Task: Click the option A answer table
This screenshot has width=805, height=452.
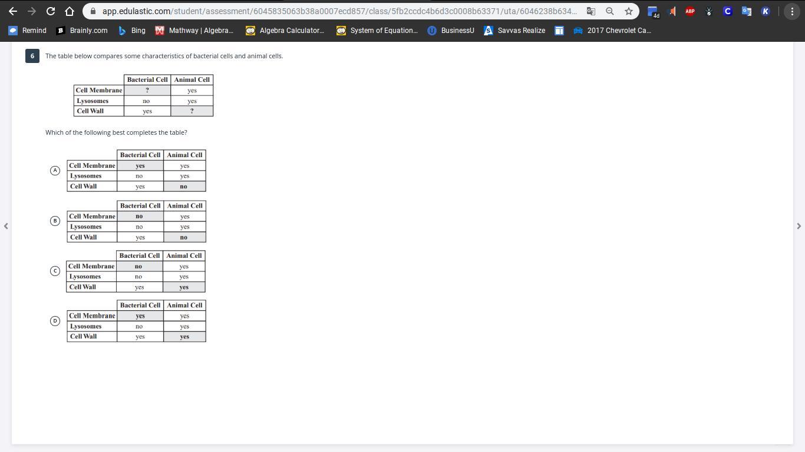Action: pyautogui.click(x=136, y=171)
